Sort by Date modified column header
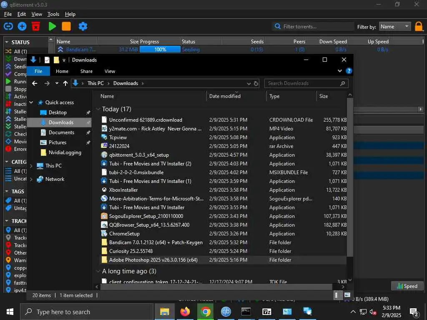Screen dimensions: 427x320 225,96
